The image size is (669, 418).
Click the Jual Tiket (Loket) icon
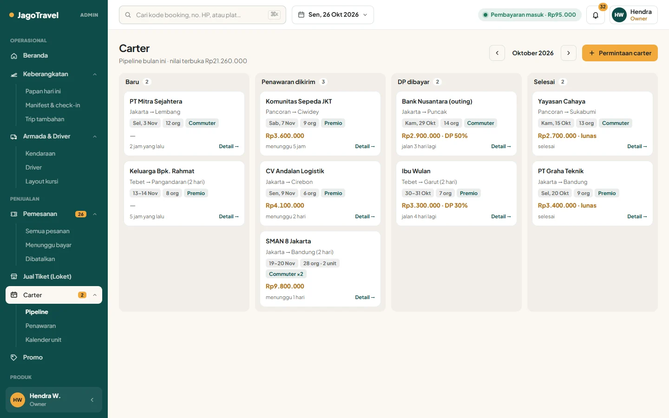14,276
